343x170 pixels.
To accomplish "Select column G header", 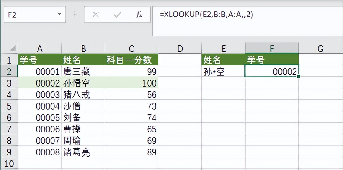I will pyautogui.click(x=321, y=49).
